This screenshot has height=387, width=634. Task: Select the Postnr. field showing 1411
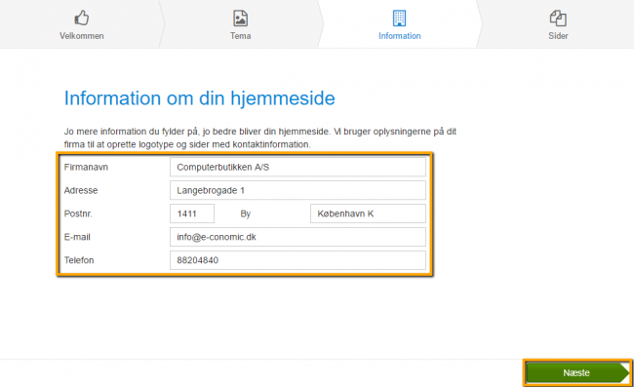tap(192, 213)
